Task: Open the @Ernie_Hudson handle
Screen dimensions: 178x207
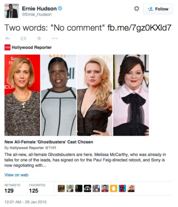Action: (37, 14)
